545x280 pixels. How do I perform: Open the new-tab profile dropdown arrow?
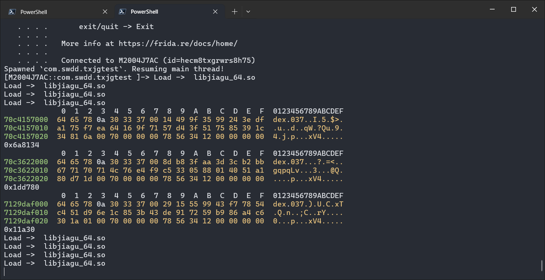click(248, 12)
